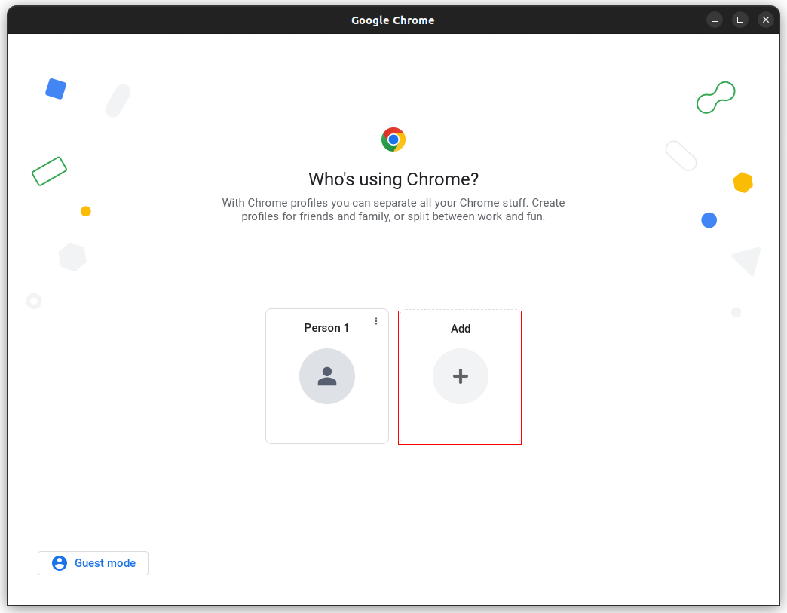This screenshot has width=787, height=613.
Task: Open the three-dot menu on Person 1
Action: tap(376, 321)
